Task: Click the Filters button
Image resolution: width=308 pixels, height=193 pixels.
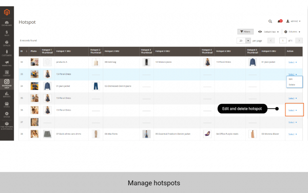Action: point(245,32)
